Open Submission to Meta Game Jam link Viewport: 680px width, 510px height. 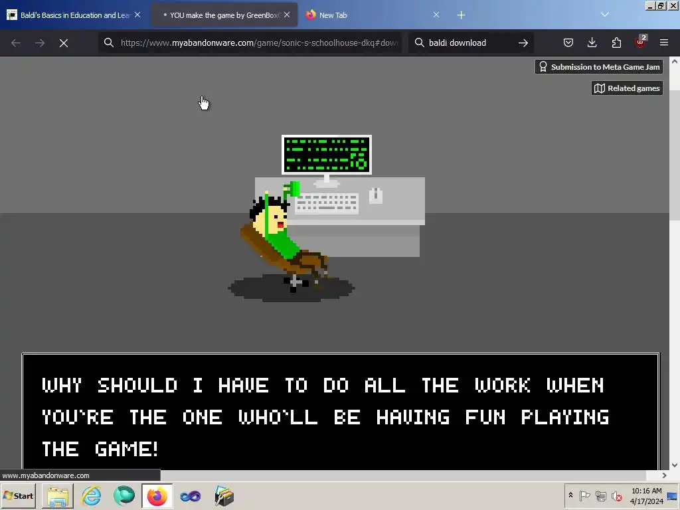[599, 67]
